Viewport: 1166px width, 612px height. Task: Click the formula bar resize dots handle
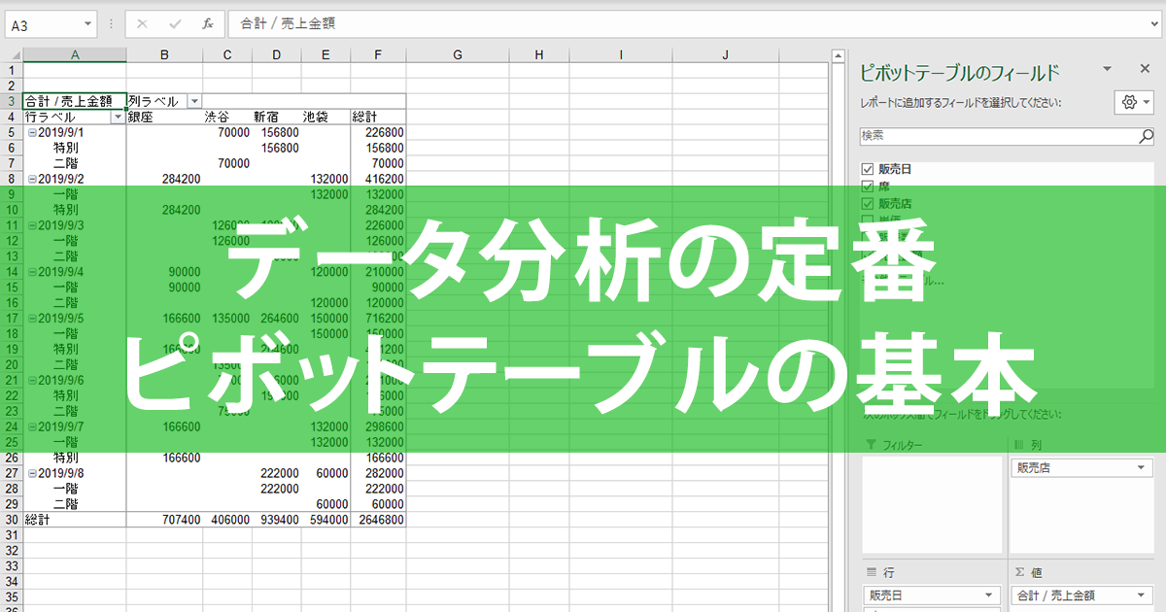pyautogui.click(x=112, y=24)
